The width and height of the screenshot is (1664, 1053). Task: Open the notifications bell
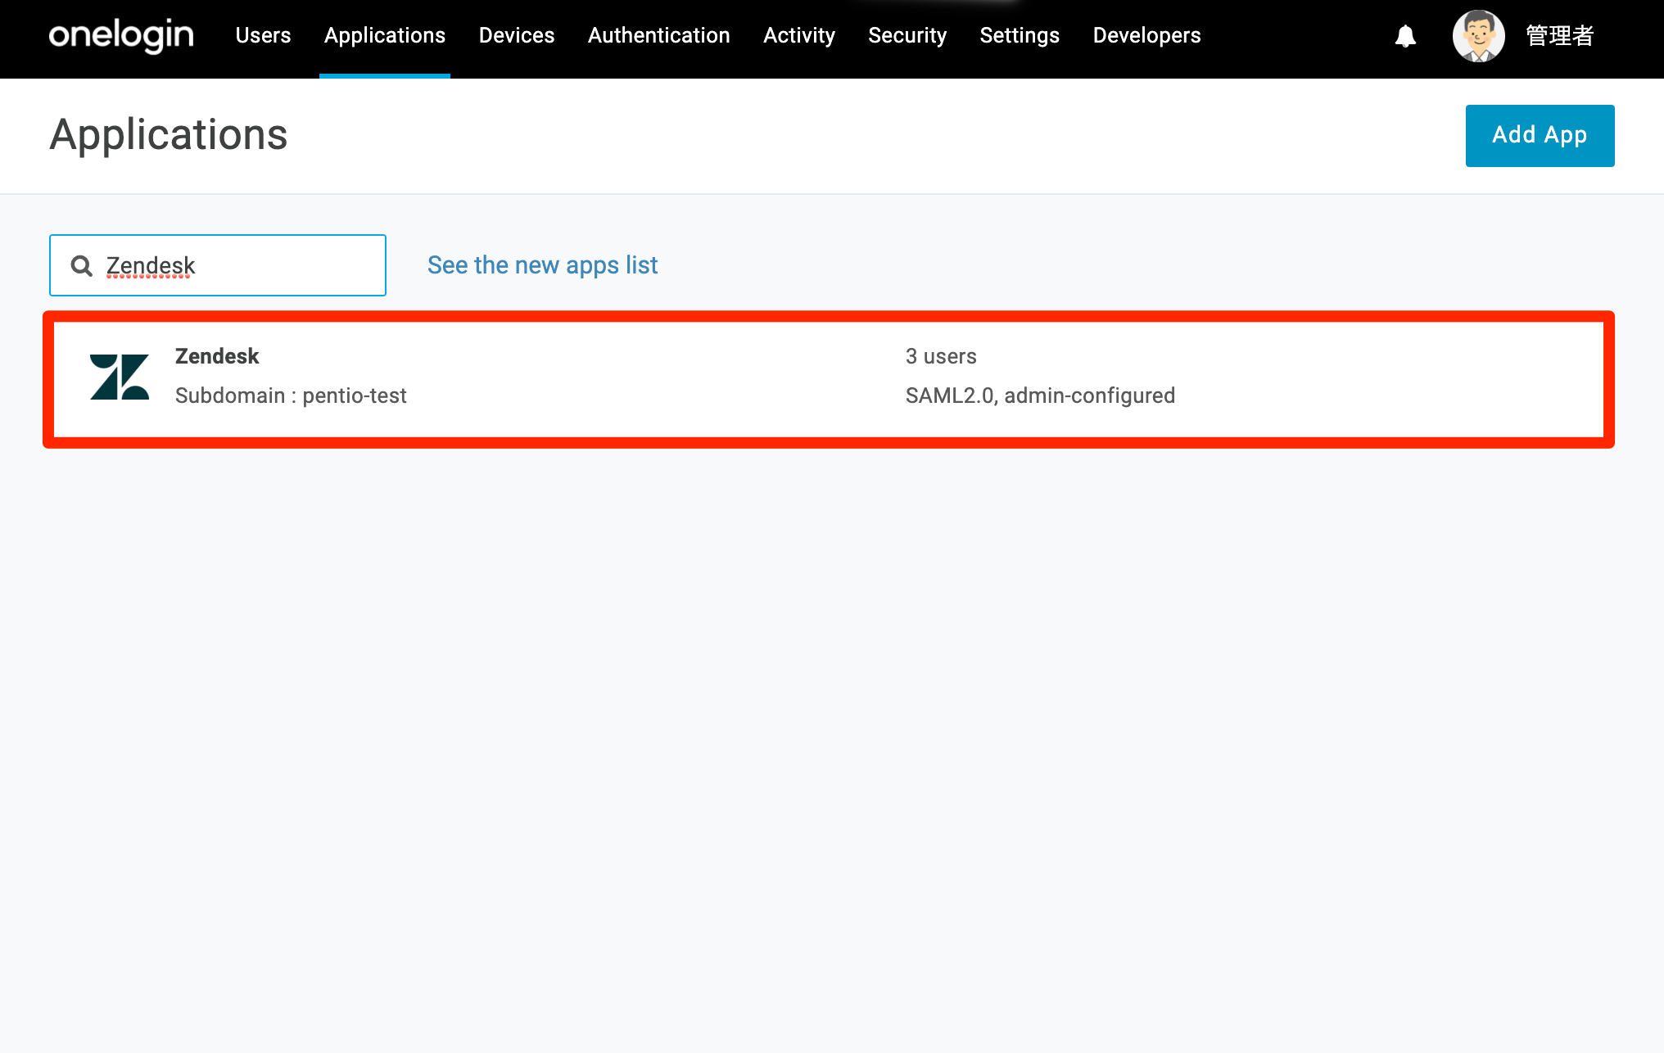pos(1405,36)
